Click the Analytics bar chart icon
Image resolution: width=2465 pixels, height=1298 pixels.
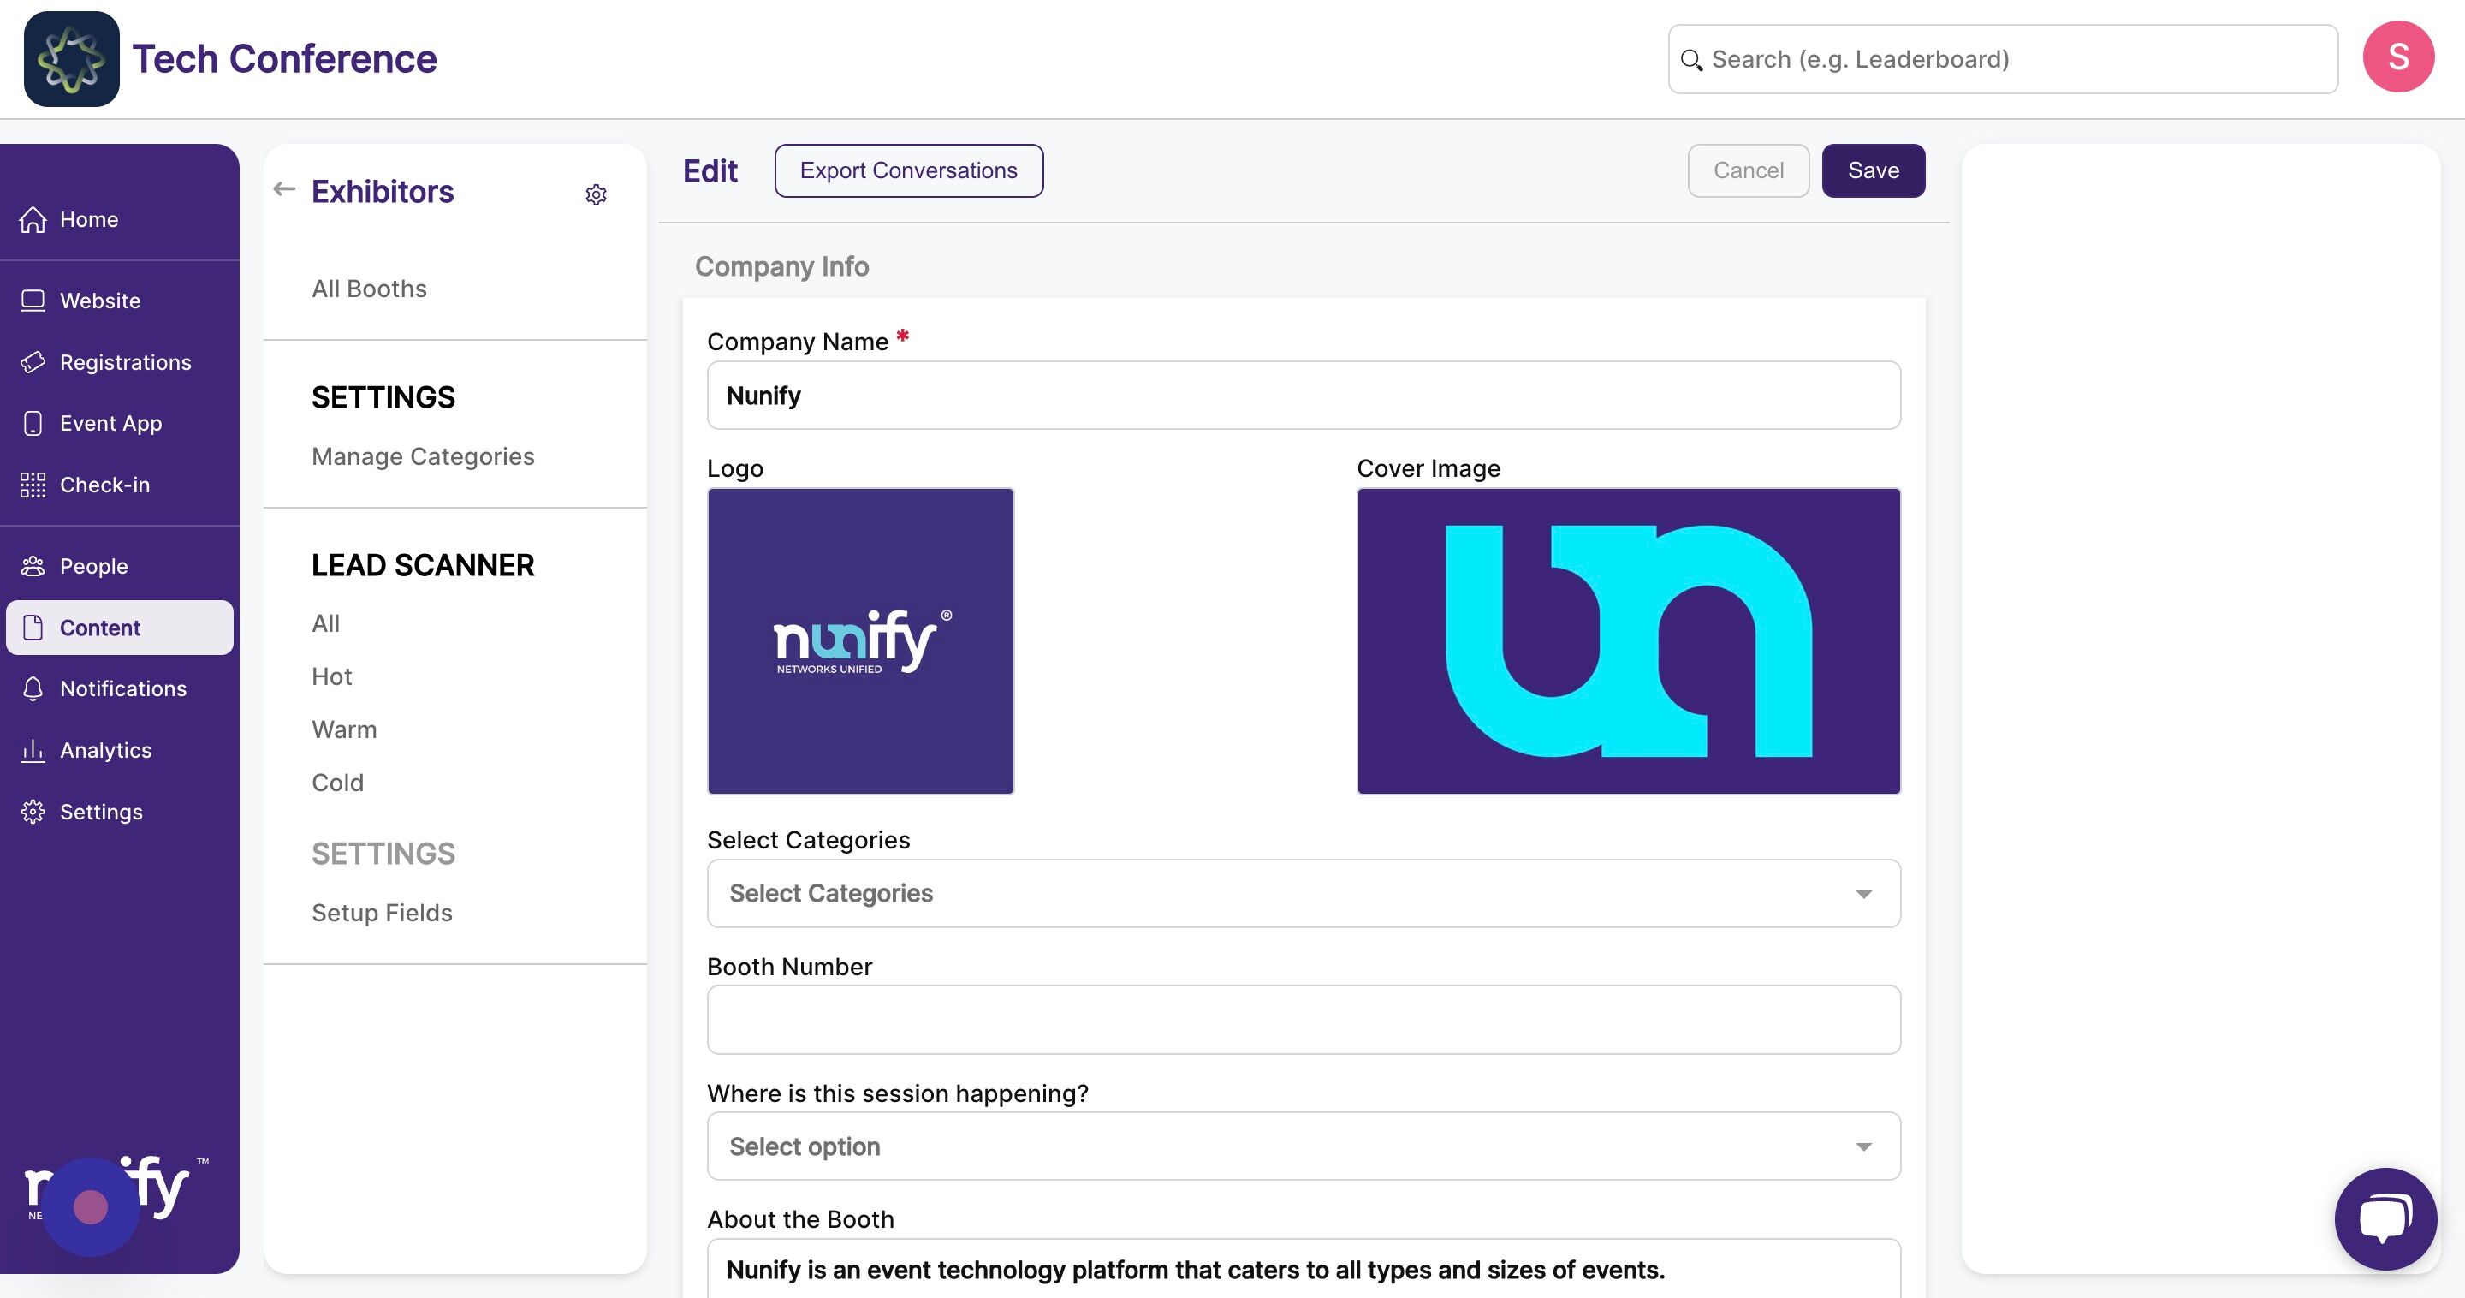point(33,751)
